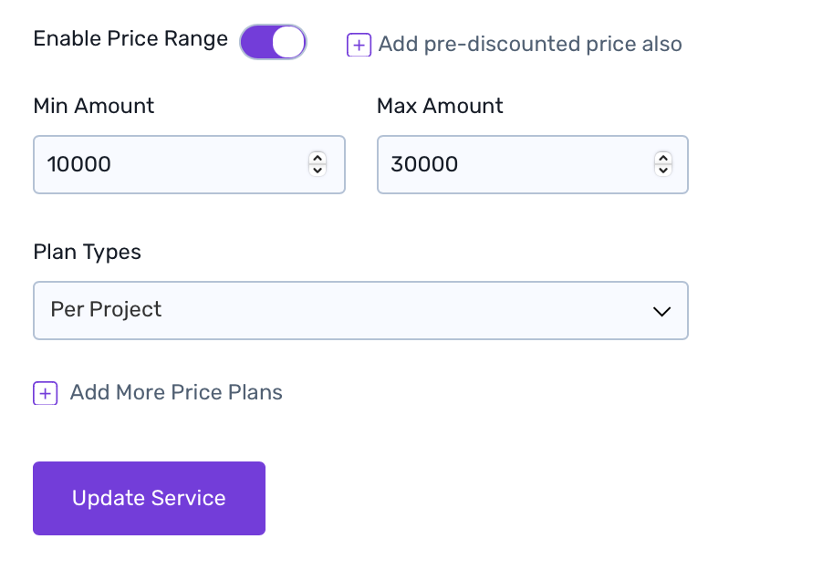833x570 pixels.
Task: Click the 30000 value in Max Amount
Action: pos(424,165)
